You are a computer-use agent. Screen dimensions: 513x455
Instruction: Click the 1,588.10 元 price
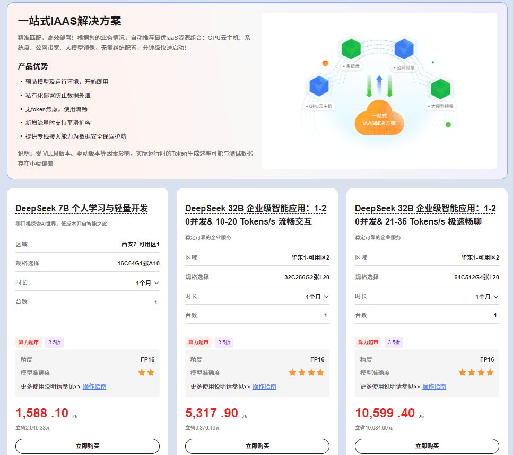click(47, 413)
